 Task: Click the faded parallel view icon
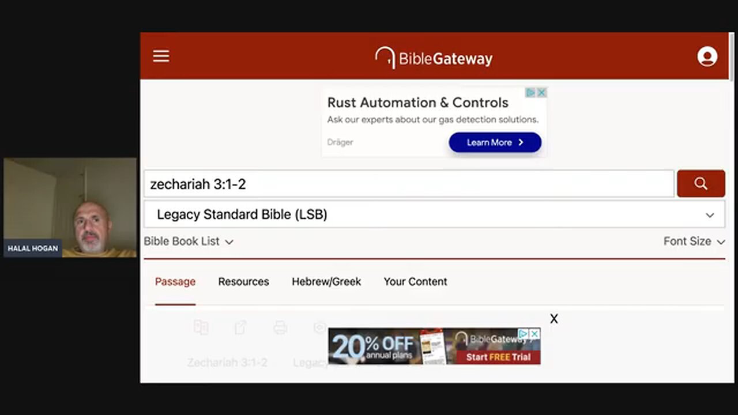pyautogui.click(x=201, y=327)
